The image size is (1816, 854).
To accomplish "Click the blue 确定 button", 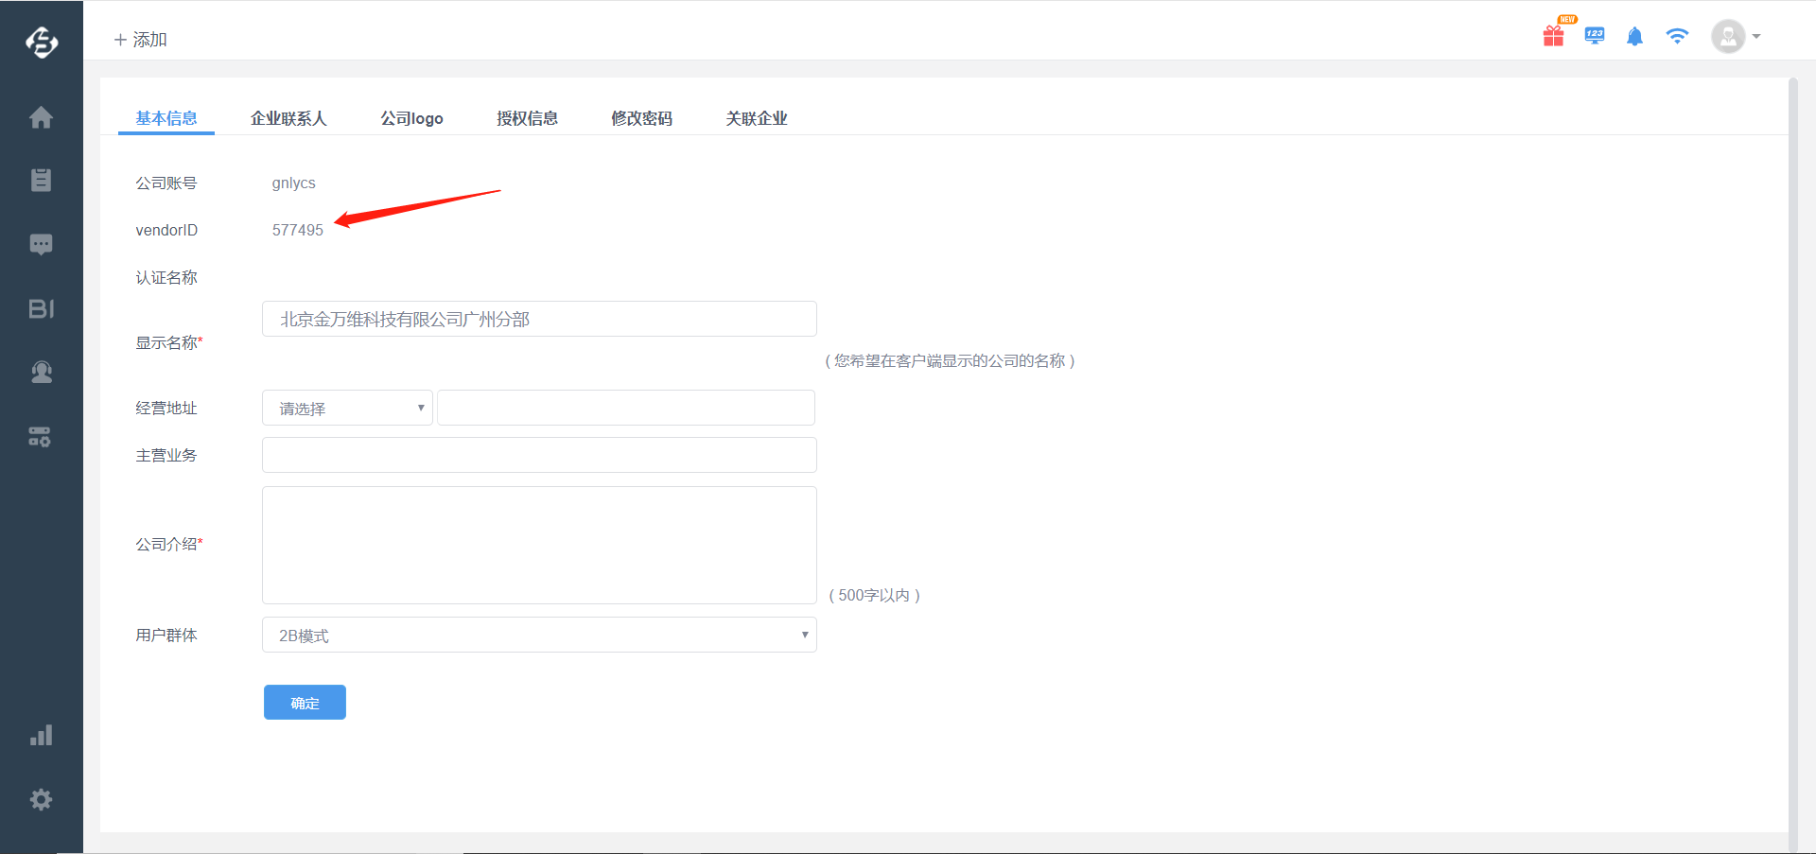I will point(305,703).
